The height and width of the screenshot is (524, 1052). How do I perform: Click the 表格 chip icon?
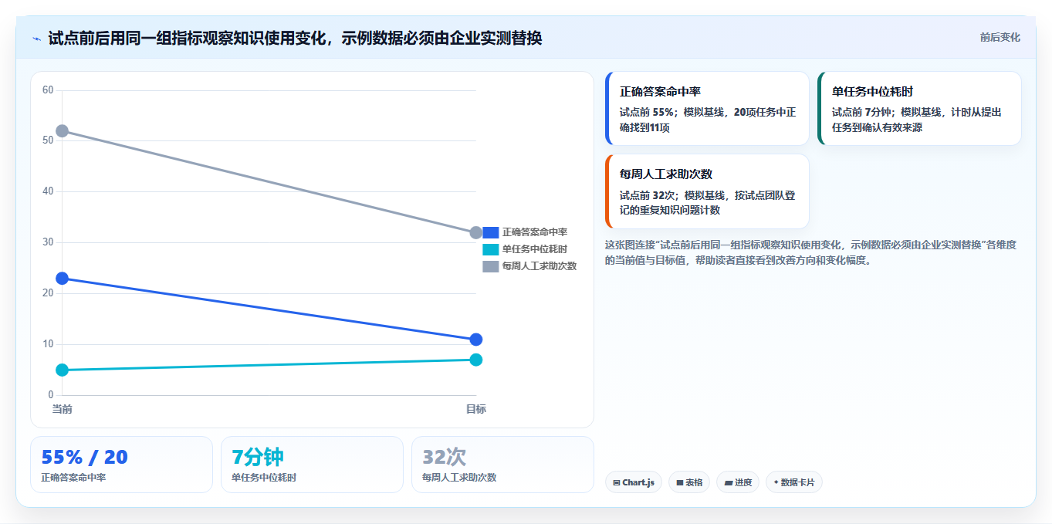click(680, 483)
